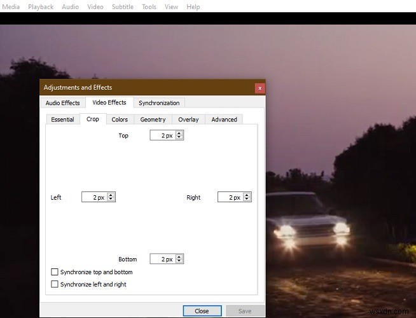Open the Video menu
The width and height of the screenshot is (416, 318).
pyautogui.click(x=95, y=6)
